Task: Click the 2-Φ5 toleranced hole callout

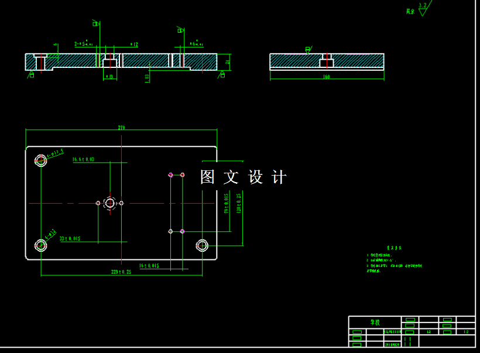Action: tap(83, 43)
